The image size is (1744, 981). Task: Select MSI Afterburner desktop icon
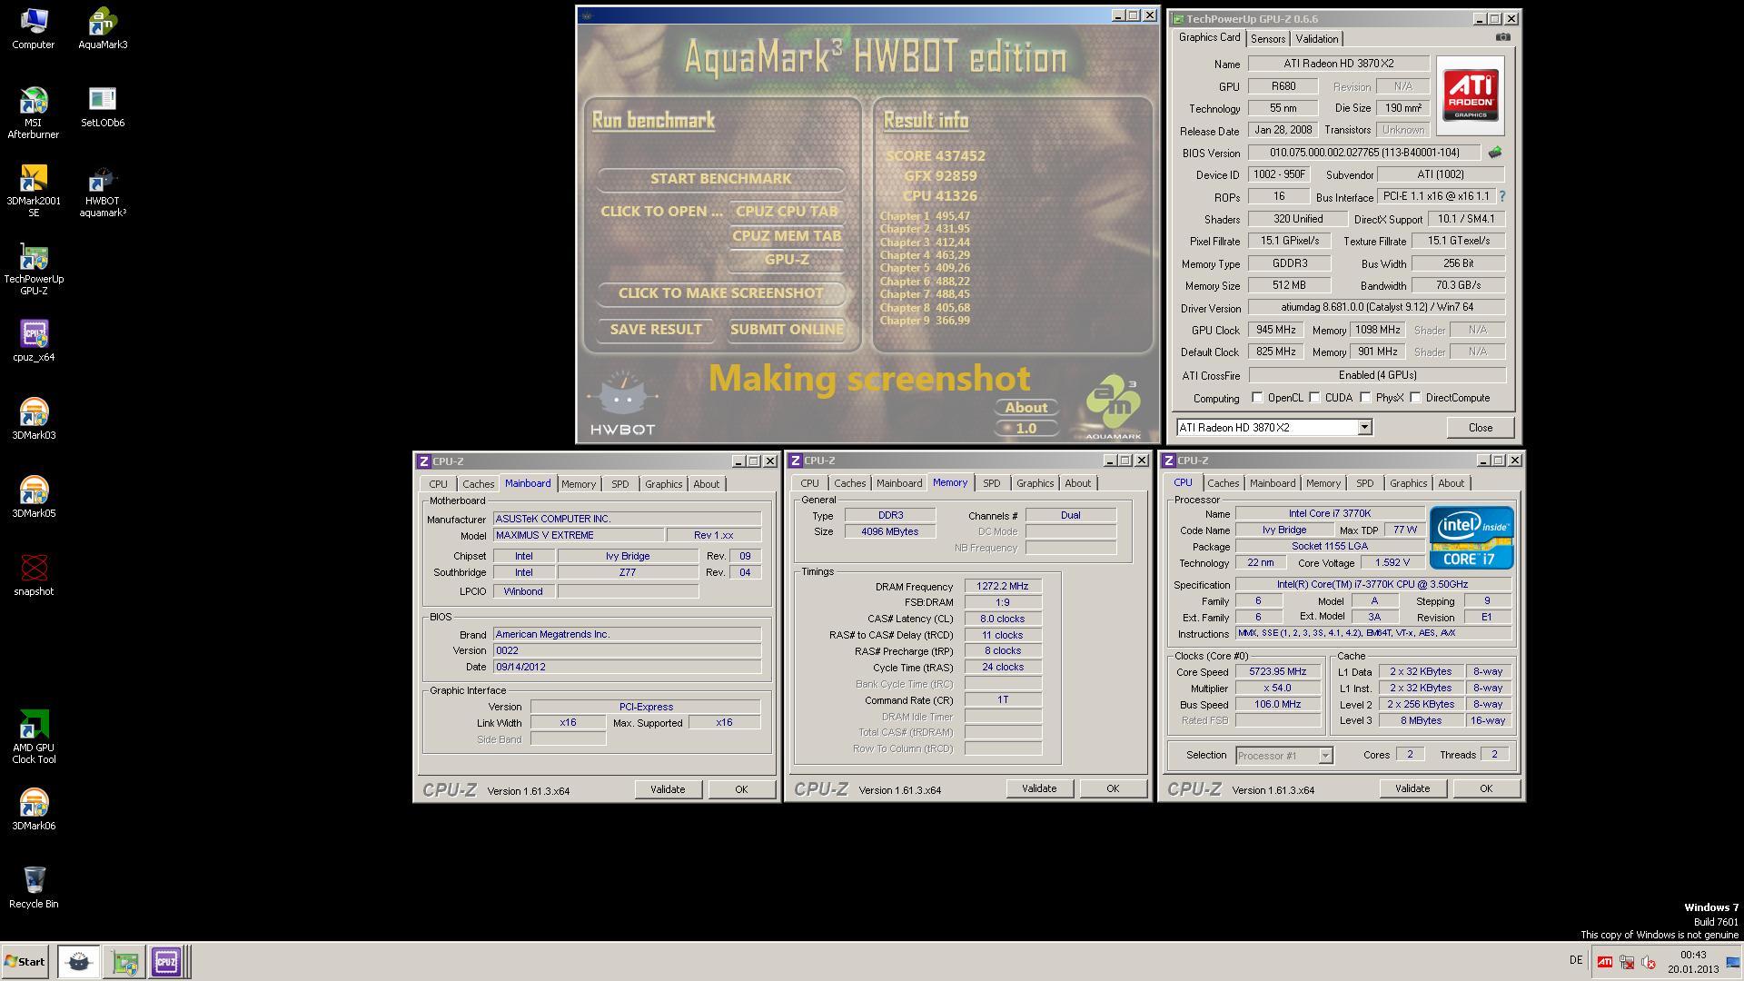(x=34, y=113)
